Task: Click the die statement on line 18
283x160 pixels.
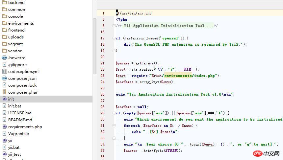Action: tap(185, 44)
